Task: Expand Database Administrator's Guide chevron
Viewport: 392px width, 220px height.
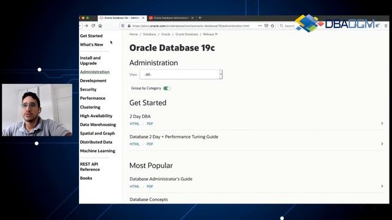Action: coord(382,186)
